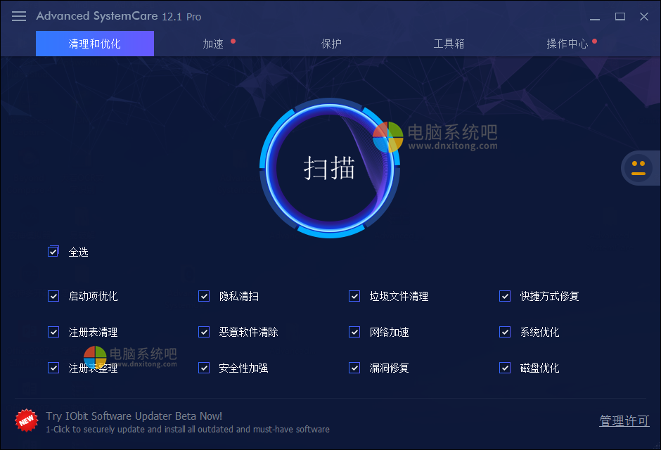This screenshot has width=661, height=450.
Task: Open the 管理许可 license link
Action: (624, 420)
